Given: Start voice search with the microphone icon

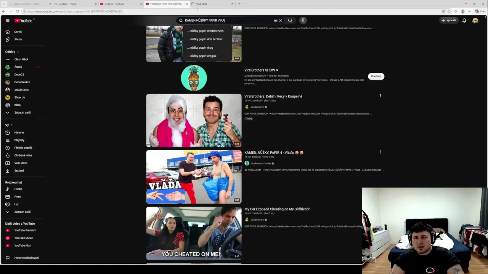Looking at the screenshot, I should point(303,21).
